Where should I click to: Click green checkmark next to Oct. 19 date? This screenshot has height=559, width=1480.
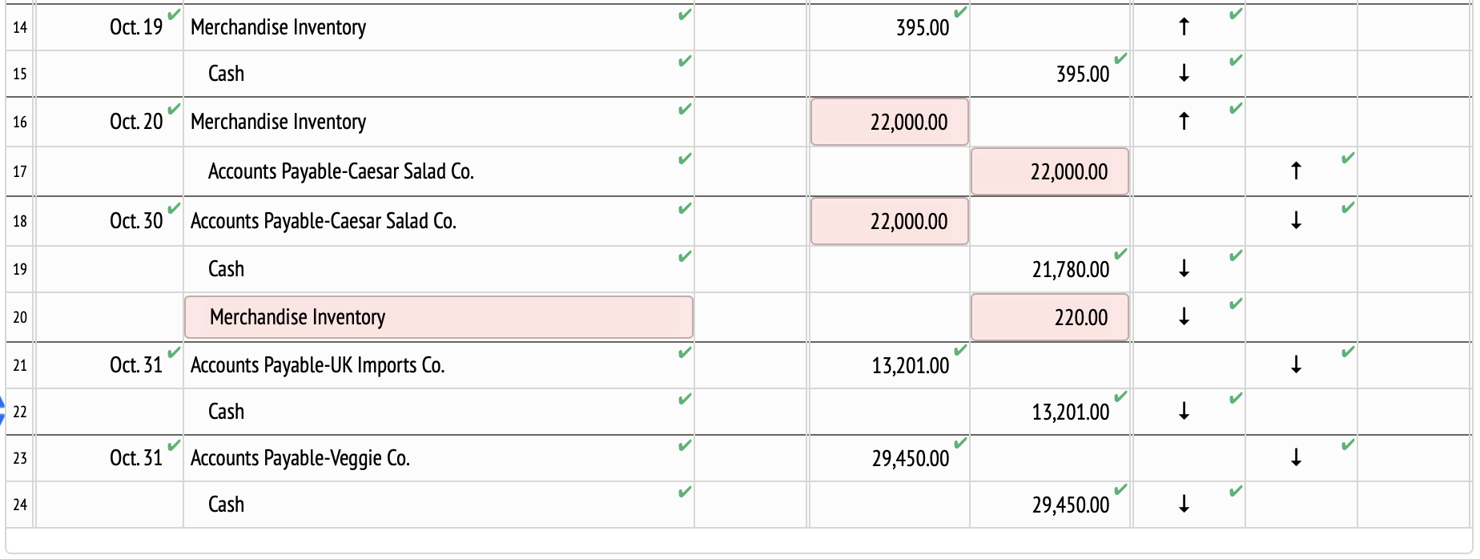pyautogui.click(x=173, y=14)
